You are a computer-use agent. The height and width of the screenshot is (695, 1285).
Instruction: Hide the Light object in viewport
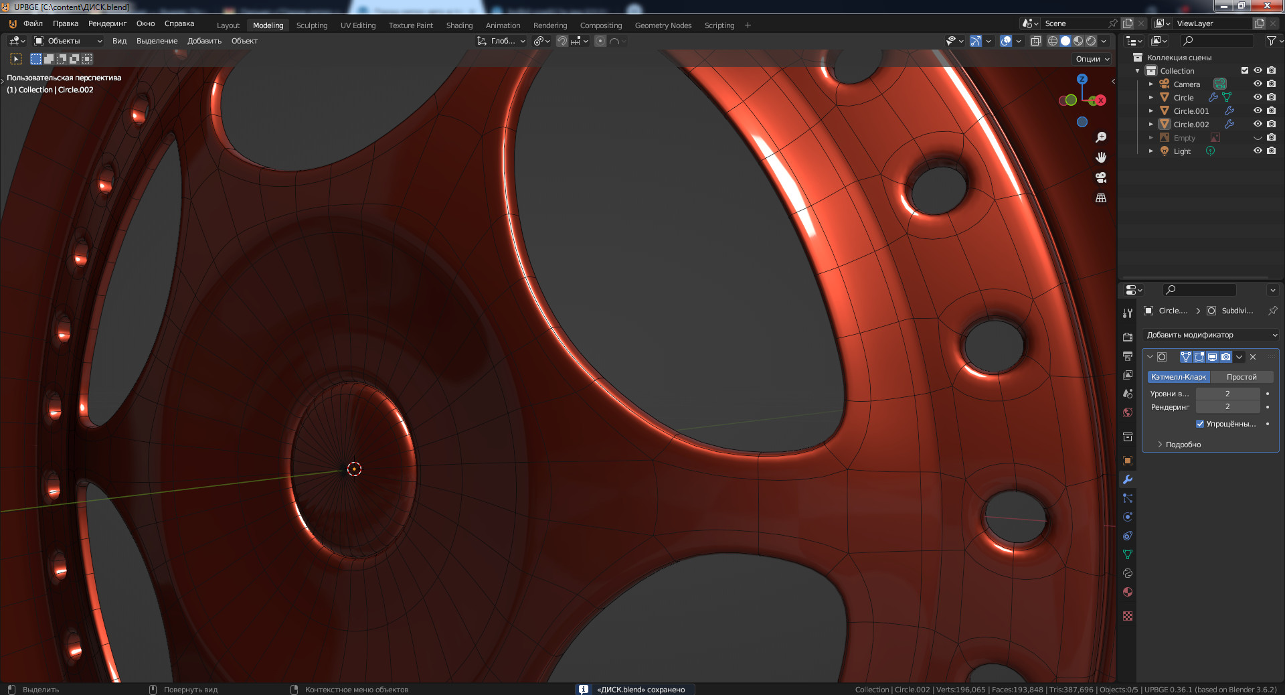[1258, 151]
